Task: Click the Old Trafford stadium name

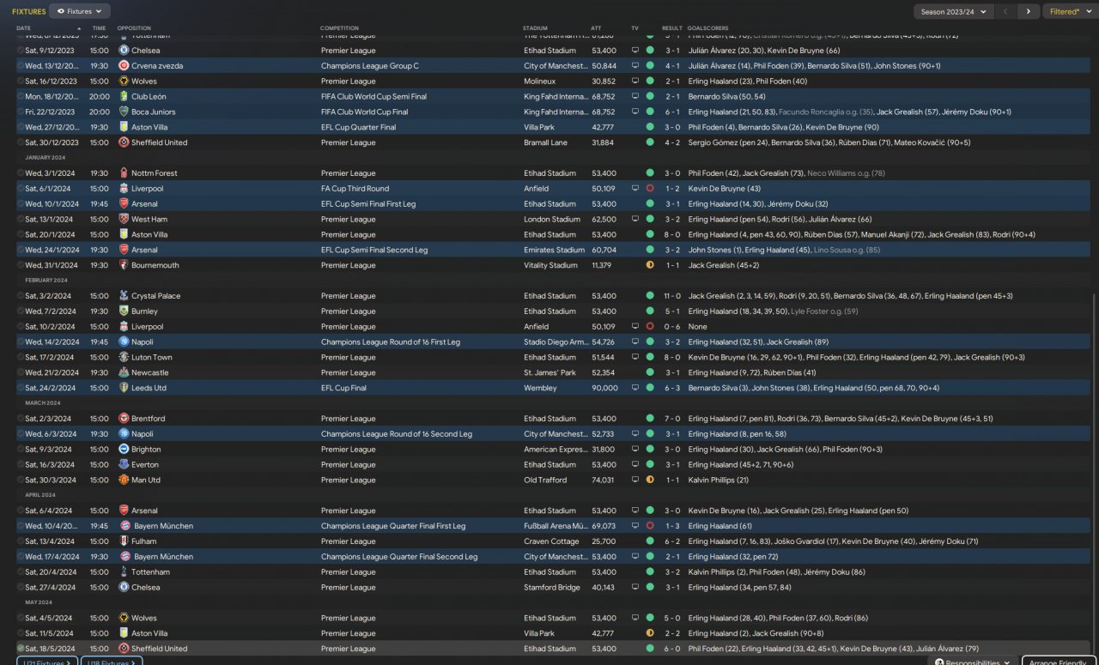Action: coord(545,481)
